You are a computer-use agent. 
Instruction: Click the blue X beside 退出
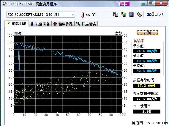(149, 15)
